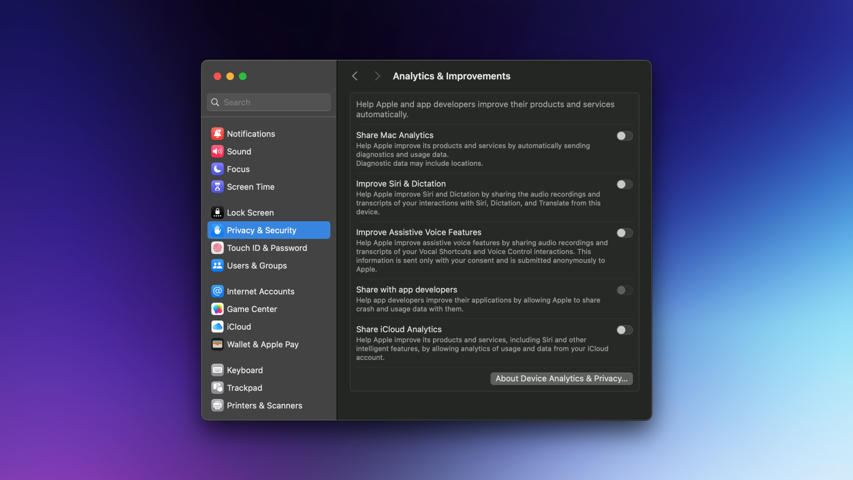Select Wallet & Apple Pay label
This screenshot has width=853, height=480.
tap(263, 344)
